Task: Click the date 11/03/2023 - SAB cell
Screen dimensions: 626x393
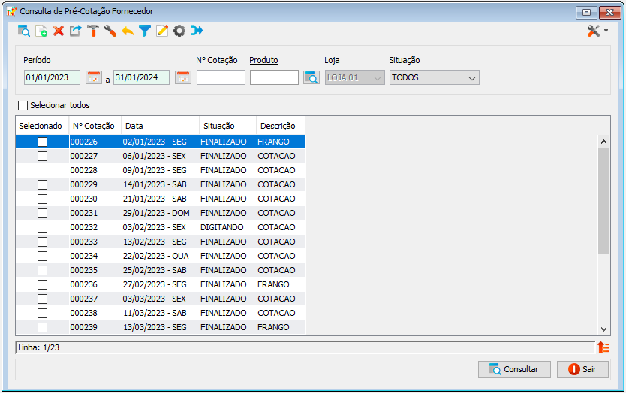Action: click(161, 313)
